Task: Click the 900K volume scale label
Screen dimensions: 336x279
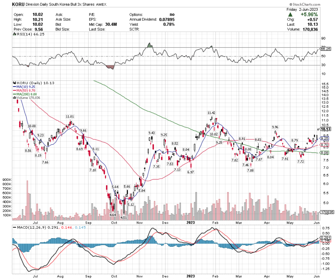Action: coord(7,180)
